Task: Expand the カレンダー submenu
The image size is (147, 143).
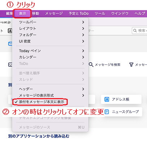Action: tap(50, 57)
